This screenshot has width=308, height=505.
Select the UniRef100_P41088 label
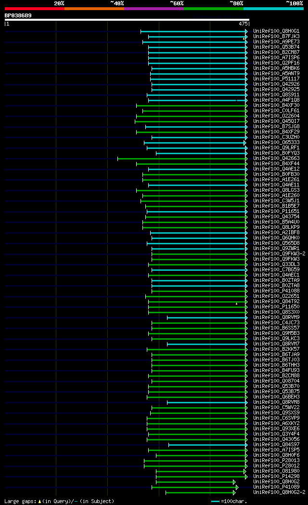point(276,291)
